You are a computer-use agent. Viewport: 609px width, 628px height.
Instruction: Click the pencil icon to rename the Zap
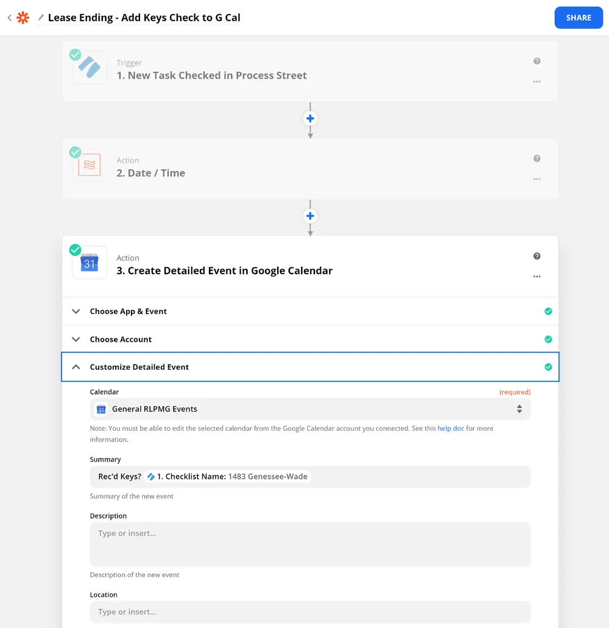[41, 18]
